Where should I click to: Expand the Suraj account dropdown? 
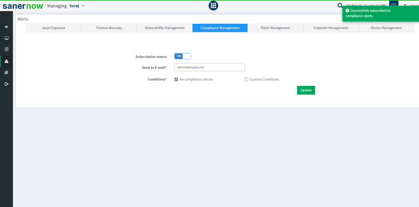[77, 6]
